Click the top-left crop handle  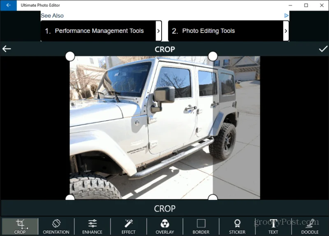70,56
